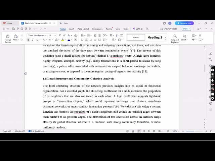Switch to the View tab
Image resolution: width=215 pixels, height=161 pixels.
click(x=118, y=29)
